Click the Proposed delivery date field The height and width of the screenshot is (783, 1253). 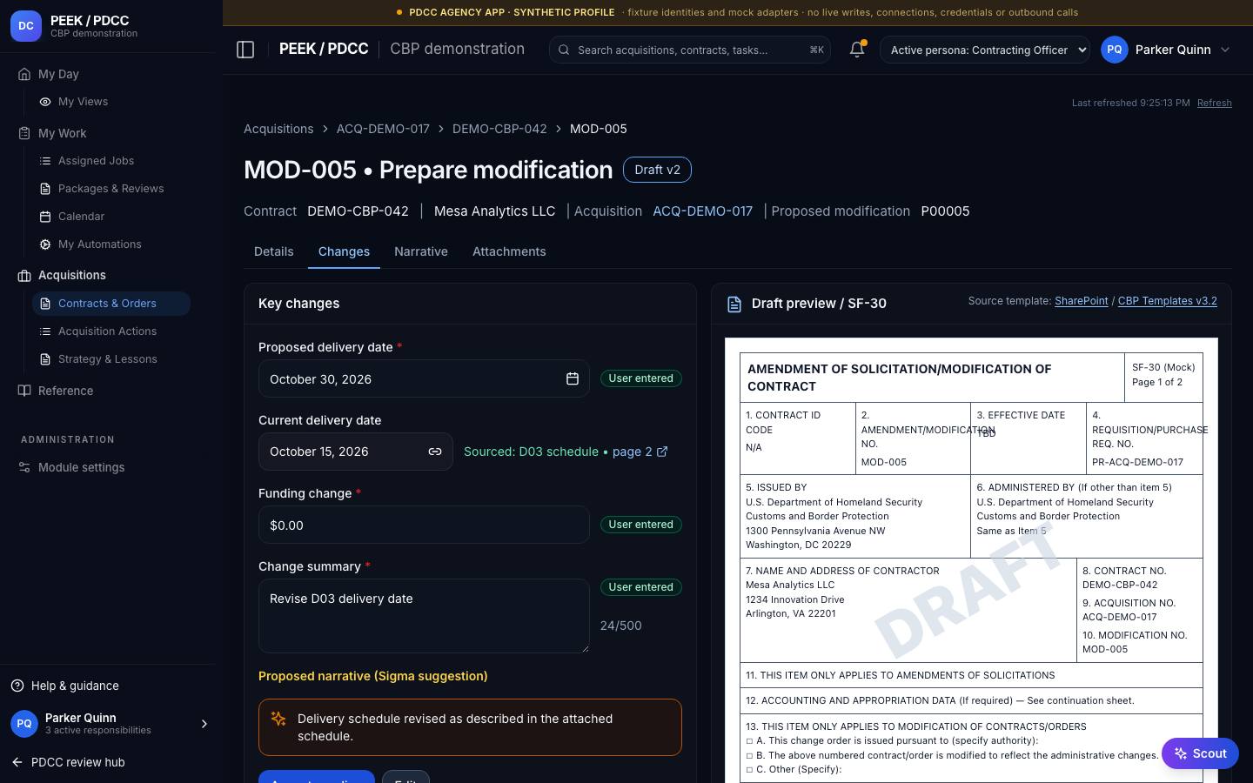pyautogui.click(x=424, y=378)
